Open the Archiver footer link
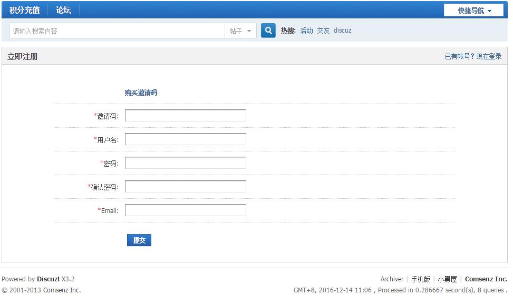 click(392, 279)
